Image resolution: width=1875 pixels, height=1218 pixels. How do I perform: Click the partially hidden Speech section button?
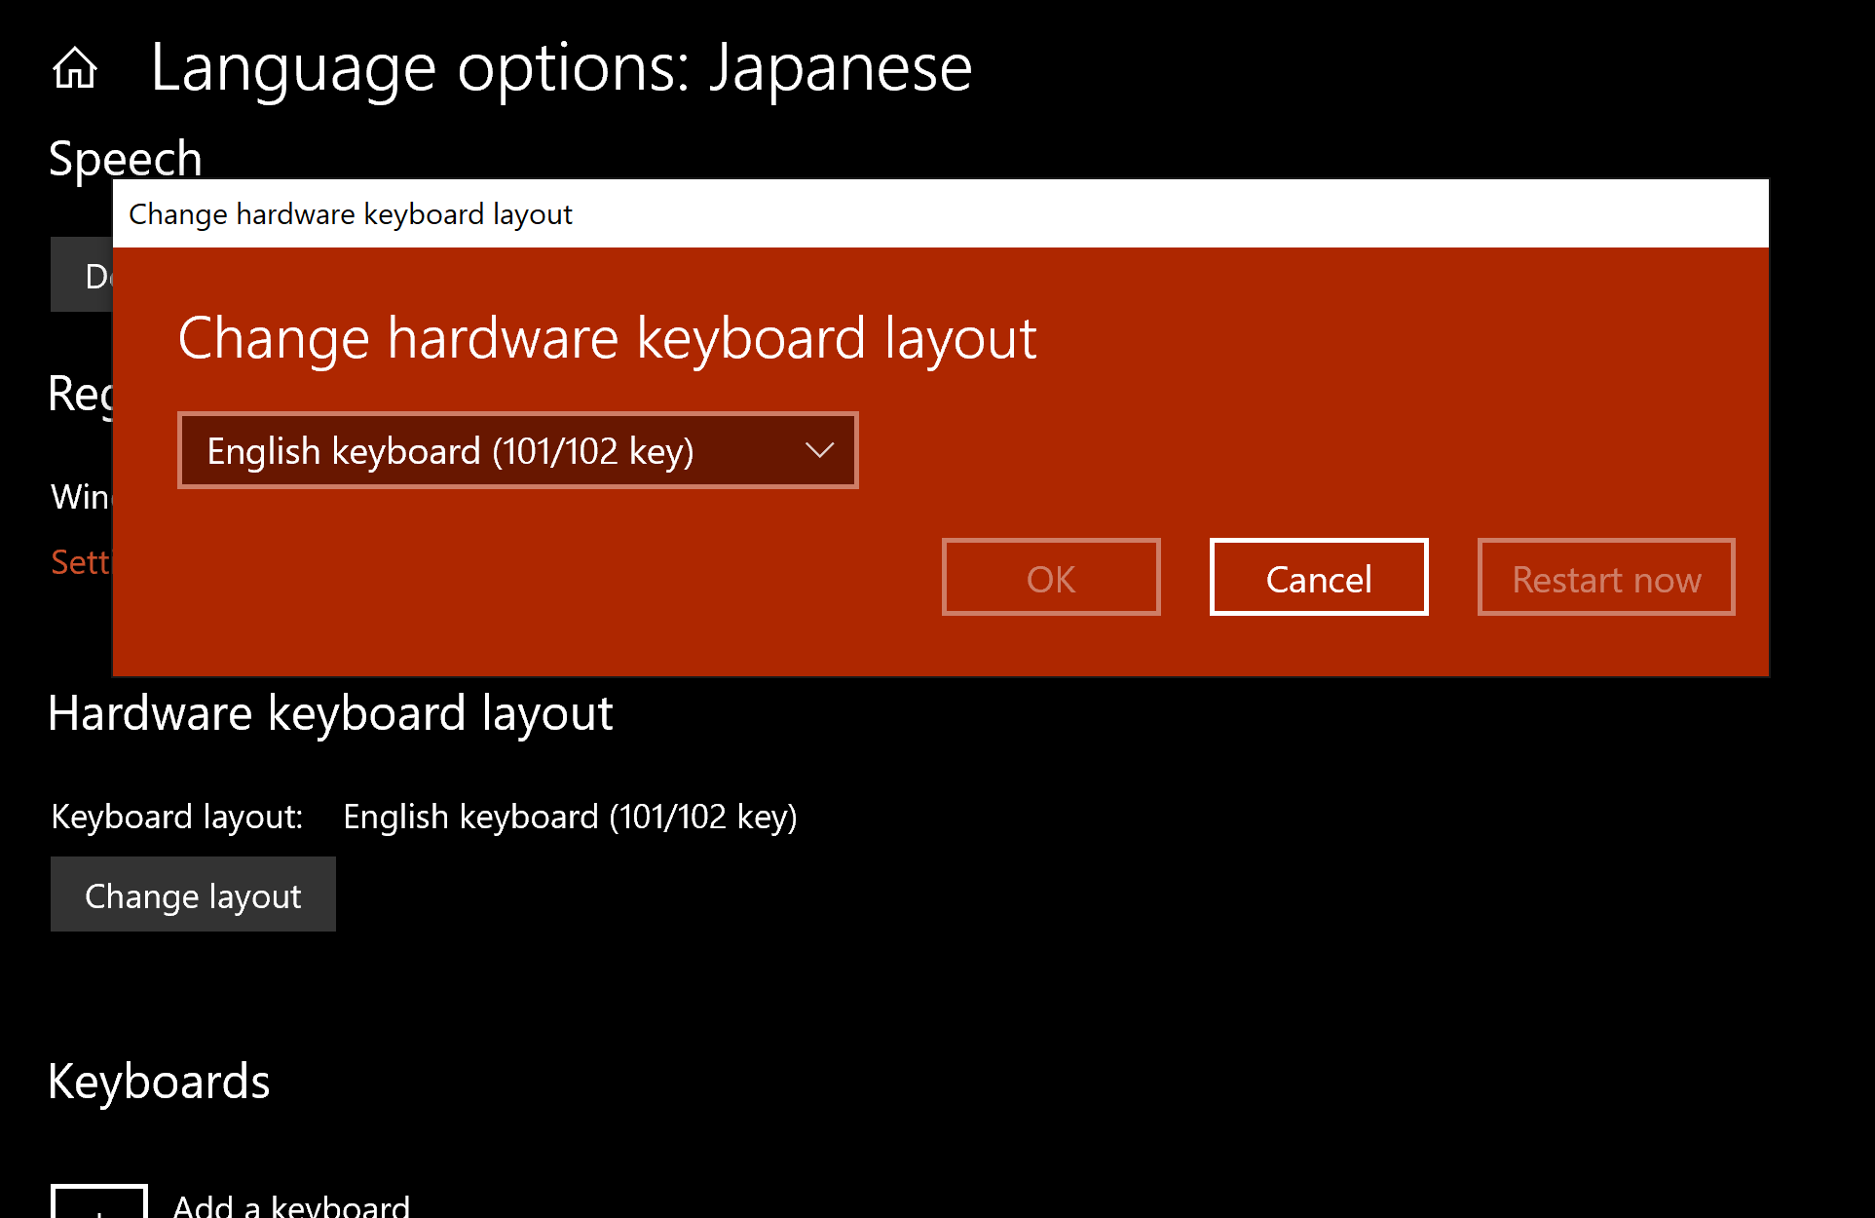click(x=82, y=275)
